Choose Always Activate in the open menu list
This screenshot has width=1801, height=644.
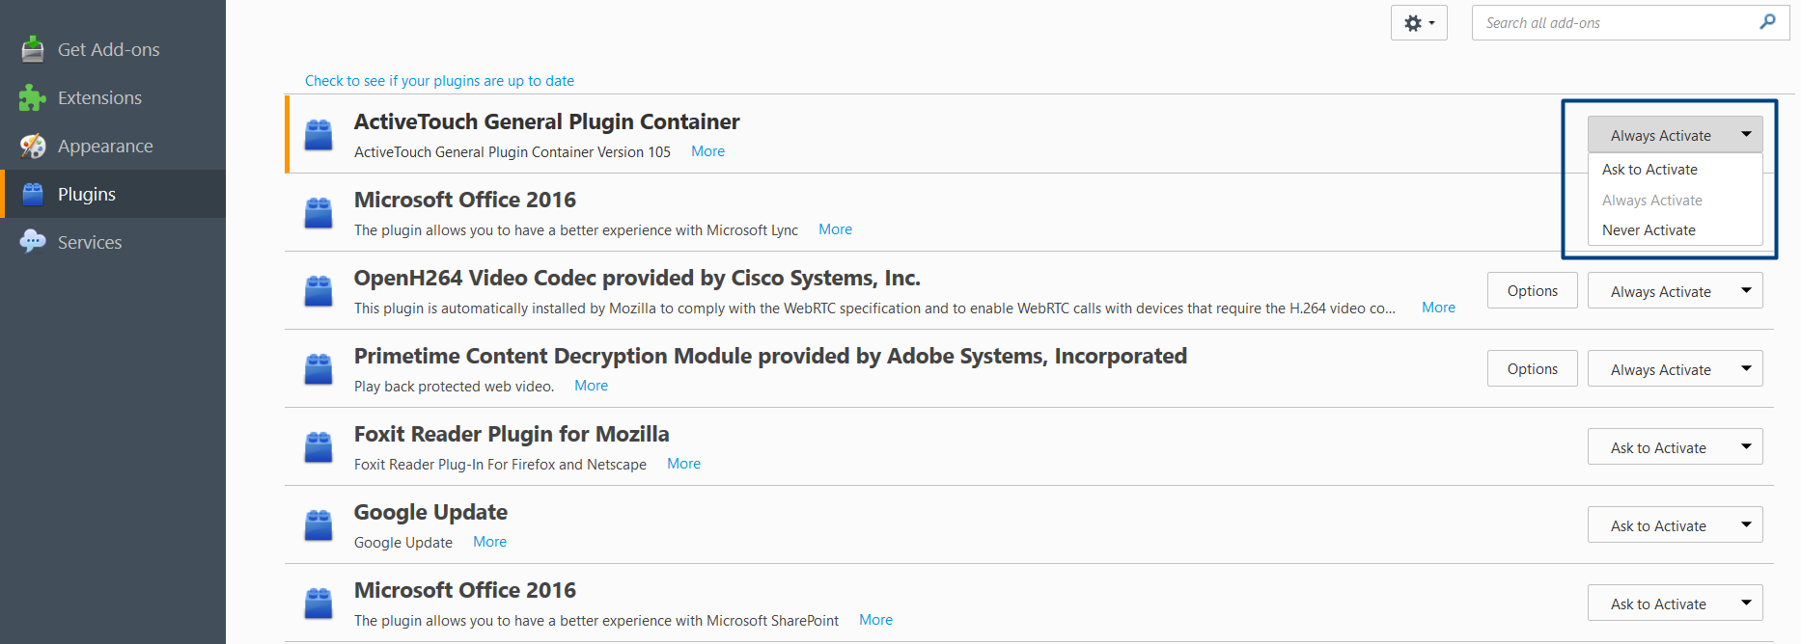[1675, 201]
